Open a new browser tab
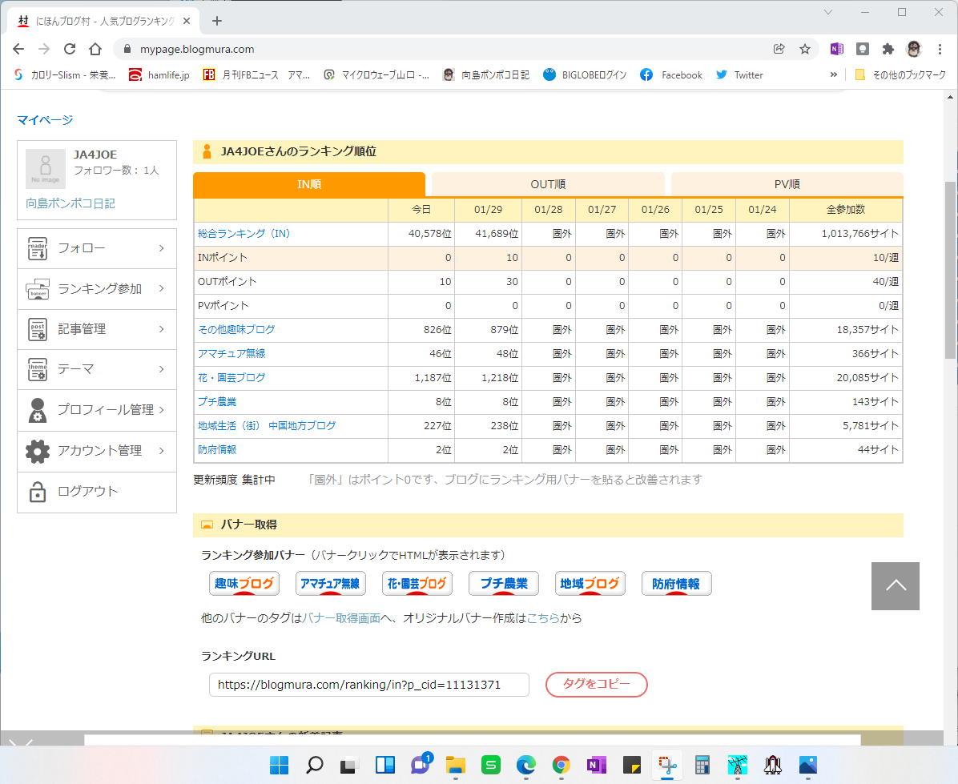The height and width of the screenshot is (784, 958). point(217,21)
